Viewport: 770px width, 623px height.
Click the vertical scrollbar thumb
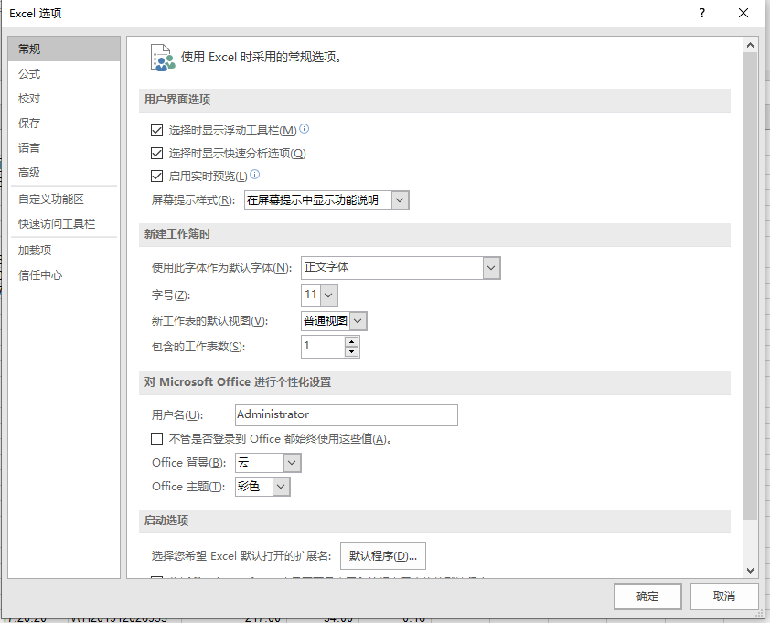coord(751,285)
